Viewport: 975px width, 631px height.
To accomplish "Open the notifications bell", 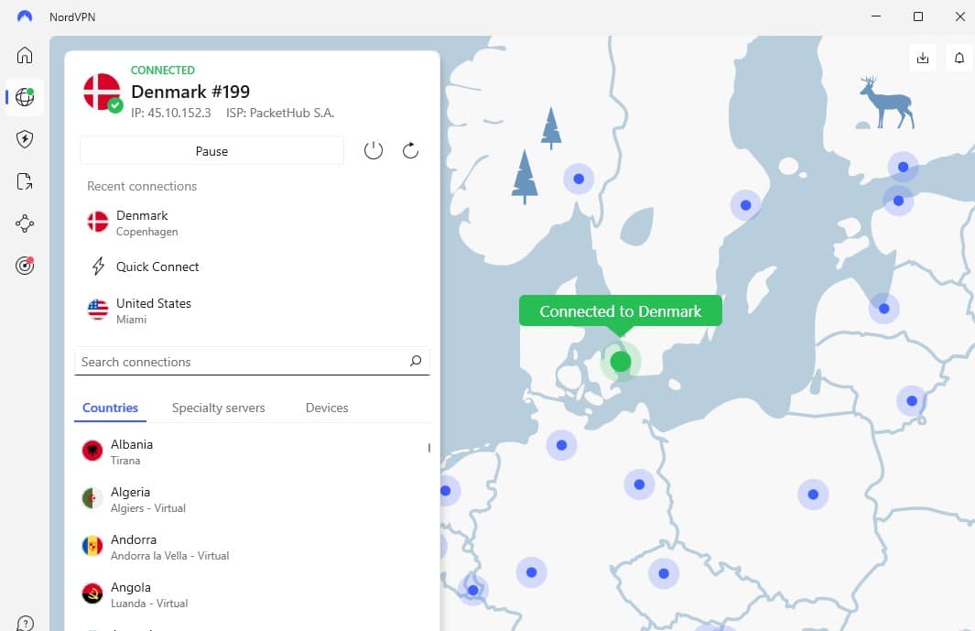I will coord(959,58).
